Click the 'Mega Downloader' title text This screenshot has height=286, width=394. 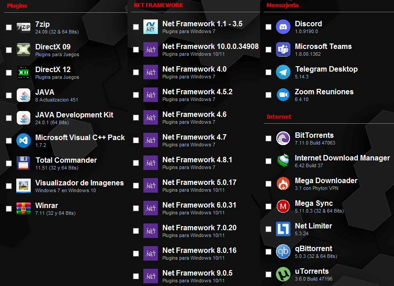tap(326, 180)
